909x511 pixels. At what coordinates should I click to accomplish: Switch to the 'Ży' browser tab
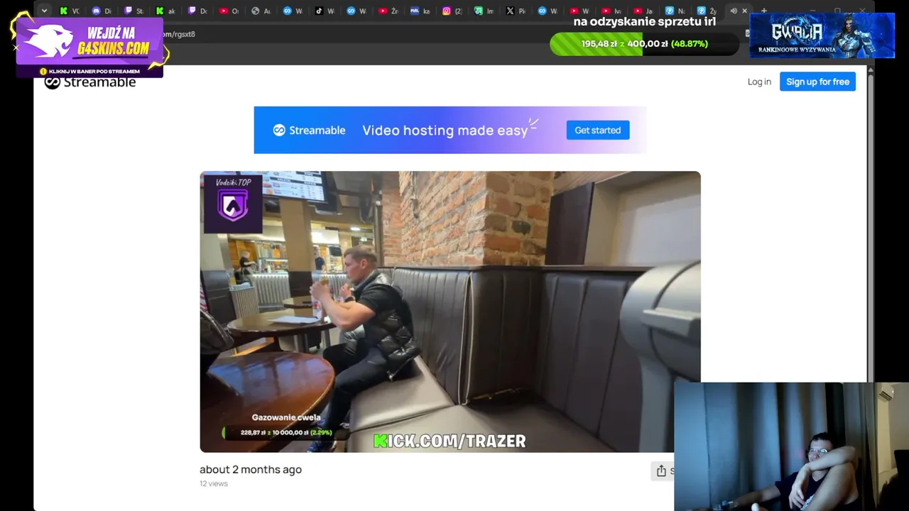707,11
